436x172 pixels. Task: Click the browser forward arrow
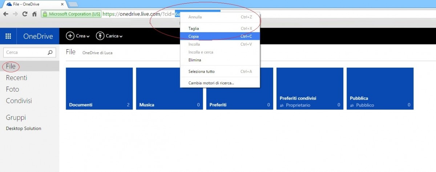click(x=15, y=14)
